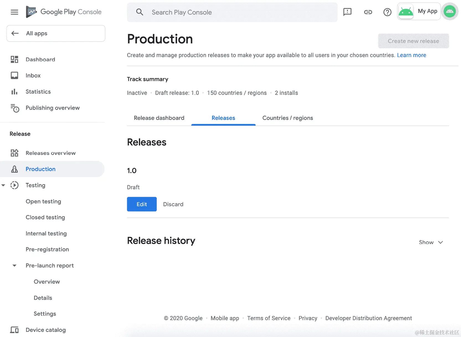Click the Dashboard sidebar icon
The height and width of the screenshot is (337, 461).
pyautogui.click(x=14, y=59)
